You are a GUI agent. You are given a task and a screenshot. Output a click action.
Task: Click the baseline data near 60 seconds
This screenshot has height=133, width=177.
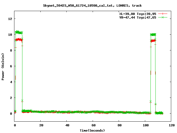click(93, 112)
